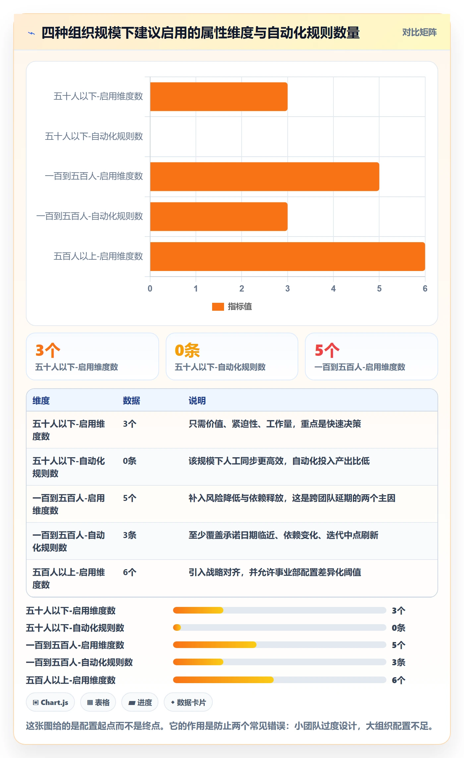Click progress bar for 一百到五百人-启用维度数
This screenshot has height=758, width=464.
[x=279, y=645]
